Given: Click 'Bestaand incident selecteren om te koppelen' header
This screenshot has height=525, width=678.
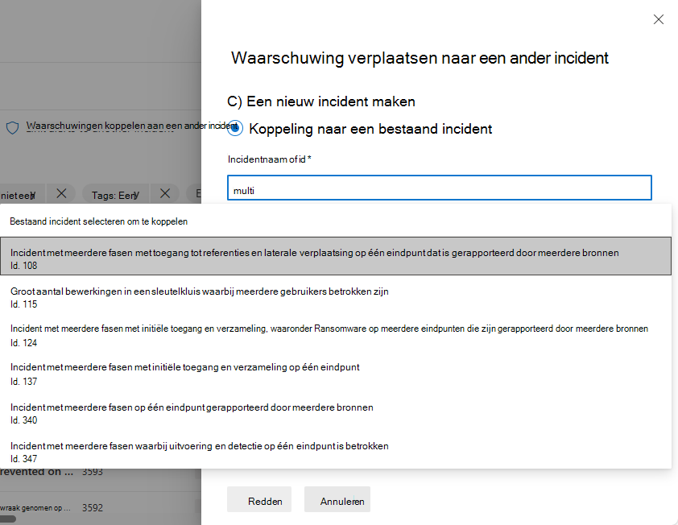Looking at the screenshot, I should tap(98, 221).
